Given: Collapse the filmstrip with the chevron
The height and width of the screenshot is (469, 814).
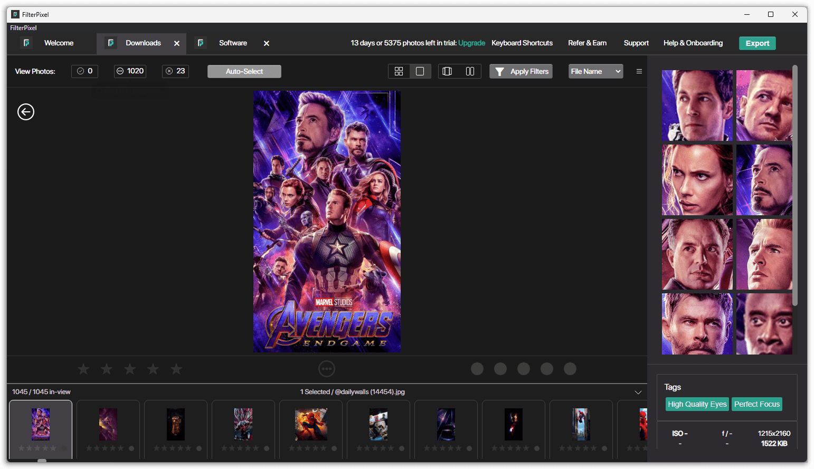Looking at the screenshot, I should 638,392.
